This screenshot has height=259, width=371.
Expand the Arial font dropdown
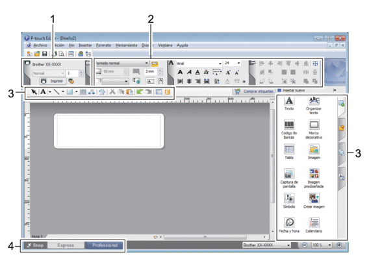220,64
